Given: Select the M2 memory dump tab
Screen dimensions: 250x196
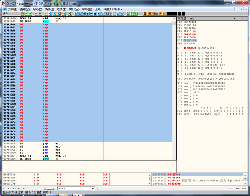Looking at the screenshot, I should pyautogui.click(x=9, y=189).
